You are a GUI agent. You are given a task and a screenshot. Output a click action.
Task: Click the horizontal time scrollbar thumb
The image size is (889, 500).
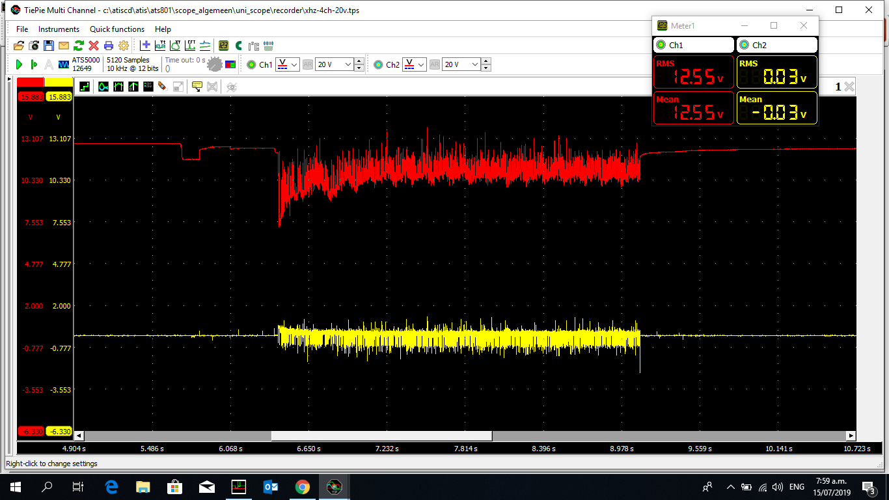pos(381,436)
